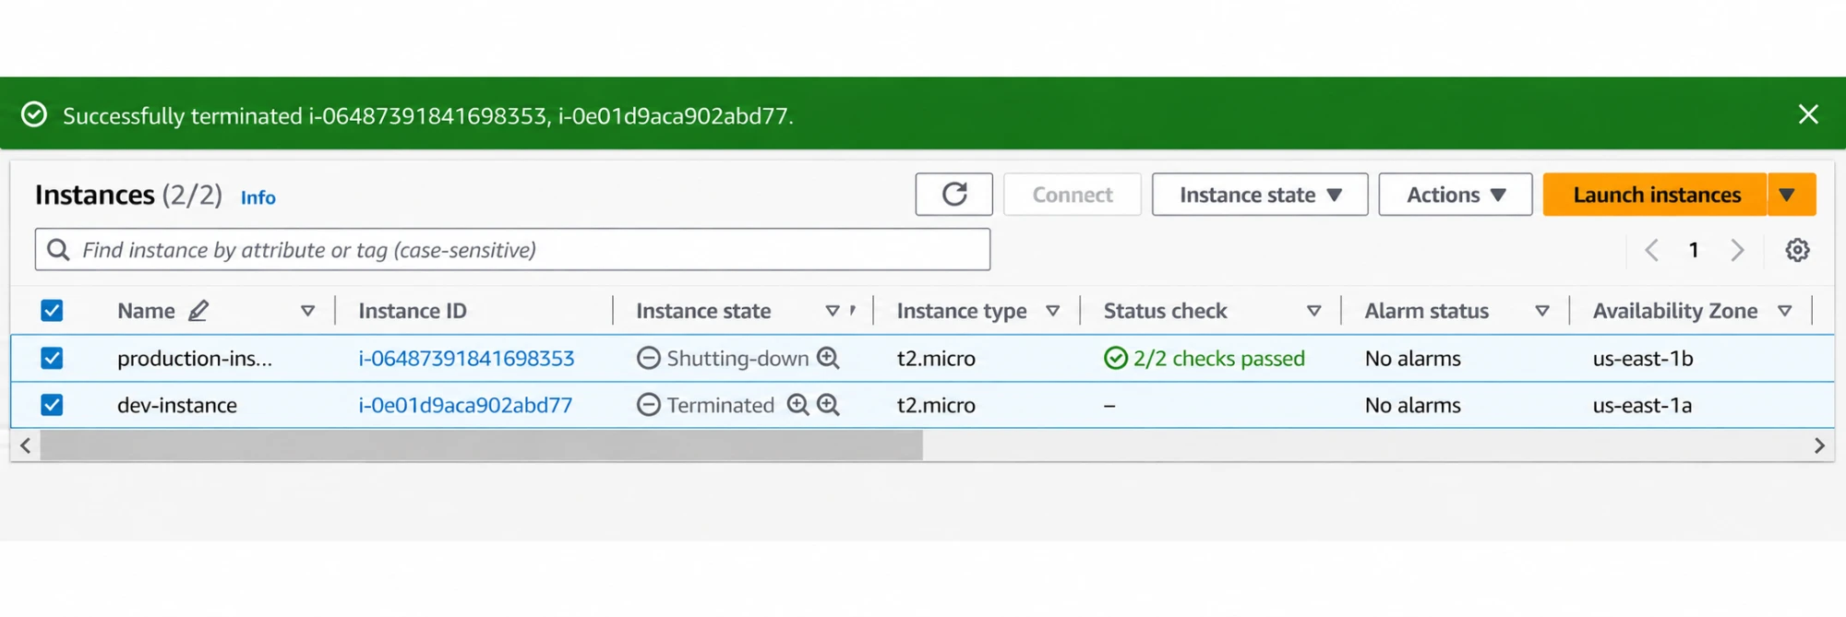Sort by the Alarm status column arrow
Image resolution: width=1846 pixels, height=617 pixels.
(x=1542, y=312)
